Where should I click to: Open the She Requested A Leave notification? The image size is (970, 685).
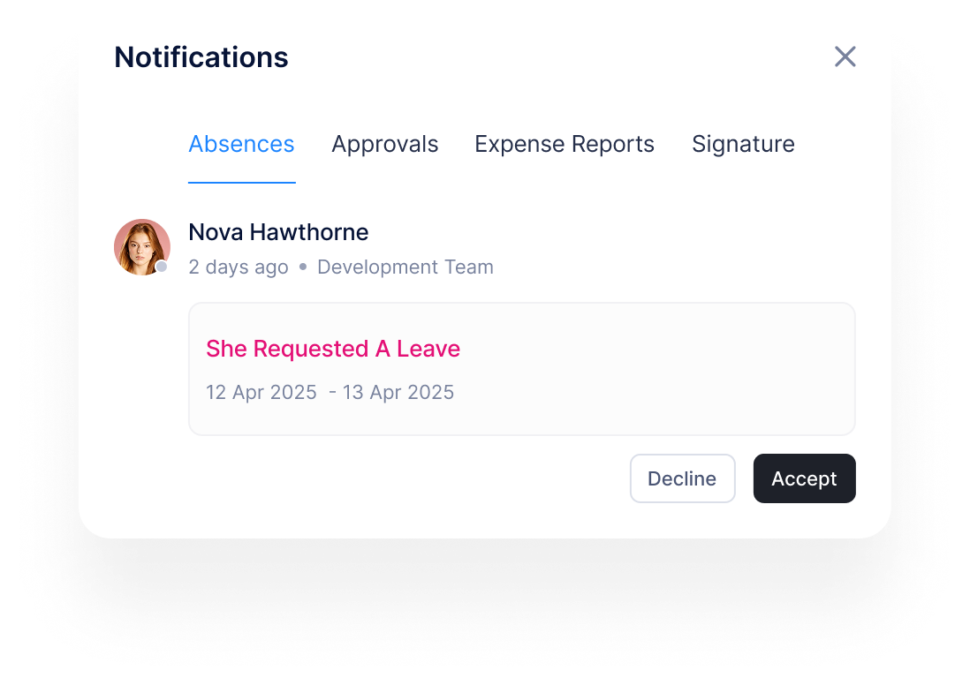point(333,349)
